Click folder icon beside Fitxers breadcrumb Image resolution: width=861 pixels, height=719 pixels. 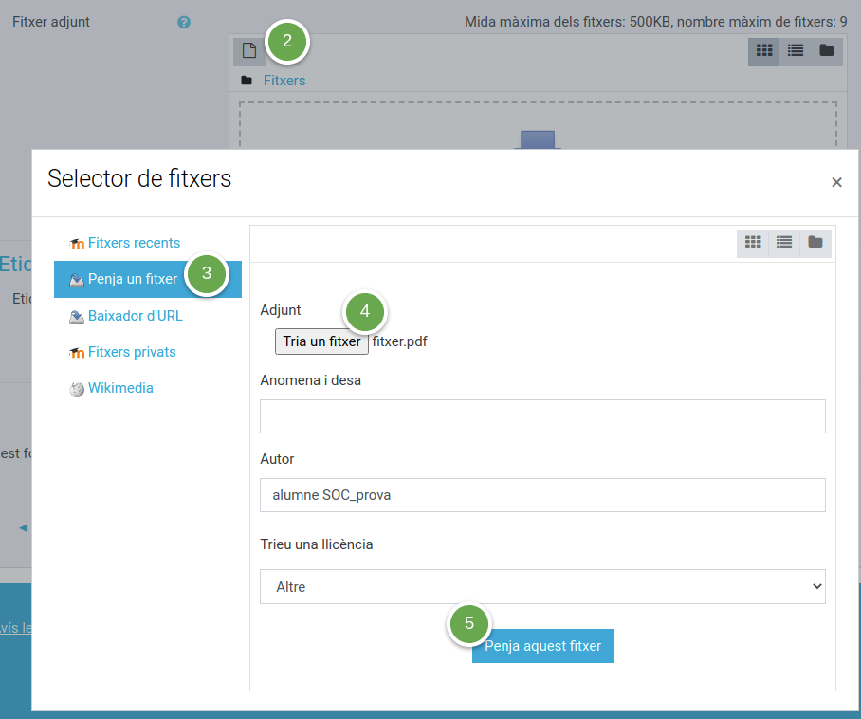point(247,81)
